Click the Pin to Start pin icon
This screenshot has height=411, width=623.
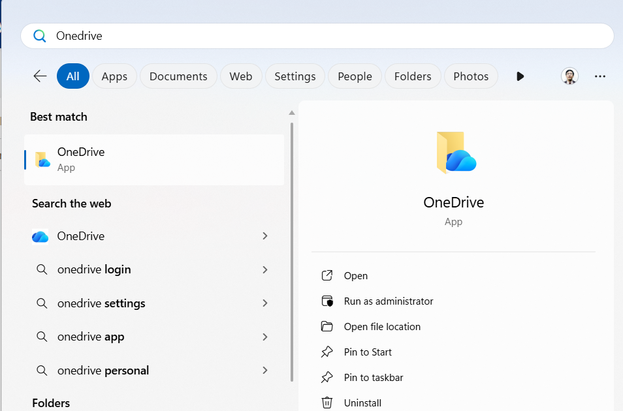tap(327, 352)
